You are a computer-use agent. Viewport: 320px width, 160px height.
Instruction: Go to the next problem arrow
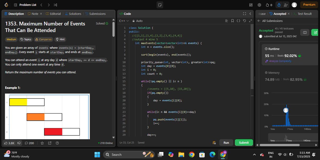click(49, 5)
